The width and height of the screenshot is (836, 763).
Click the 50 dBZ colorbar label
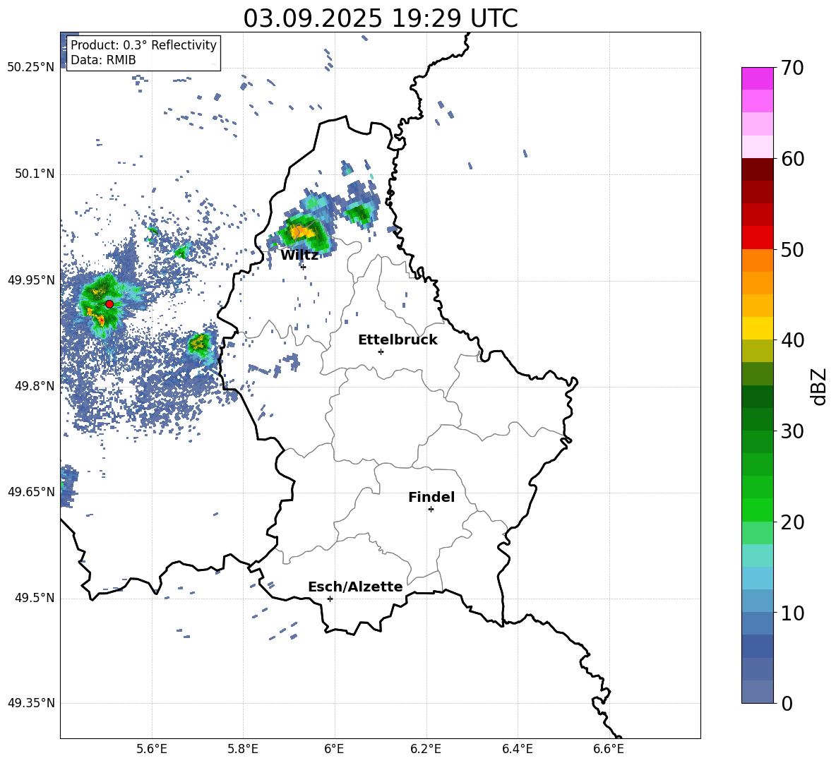792,250
